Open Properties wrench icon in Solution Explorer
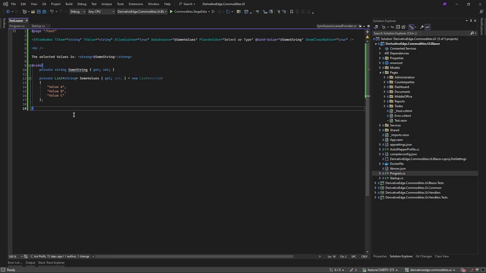The width and height of the screenshot is (486, 273). 421,27
